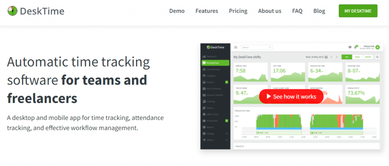Viewport: 389px width, 166px height.
Task: Open the notifications bell icon in preview
Action: pos(356,47)
